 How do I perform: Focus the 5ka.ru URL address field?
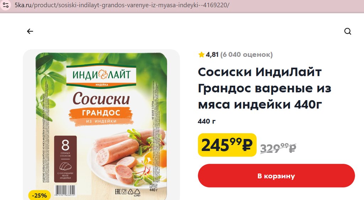click(x=122, y=5)
